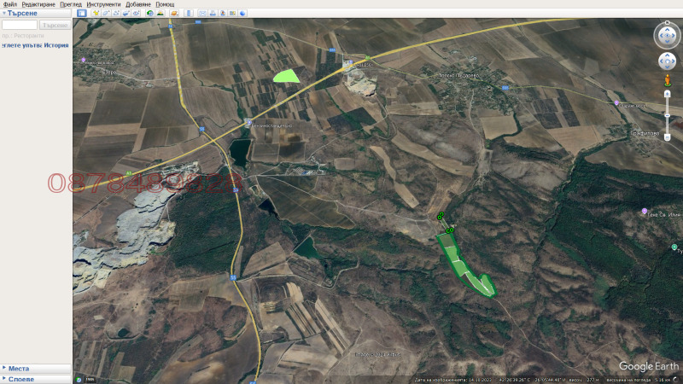Select the Add Polygon tool
The image size is (683, 384).
tap(105, 14)
